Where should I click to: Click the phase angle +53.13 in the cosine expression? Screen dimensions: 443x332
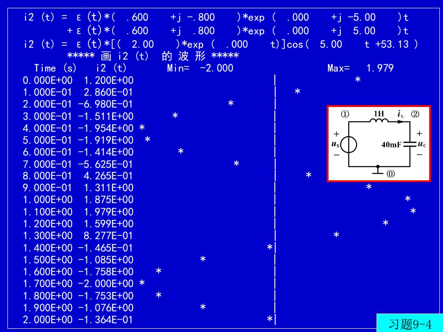(392, 44)
